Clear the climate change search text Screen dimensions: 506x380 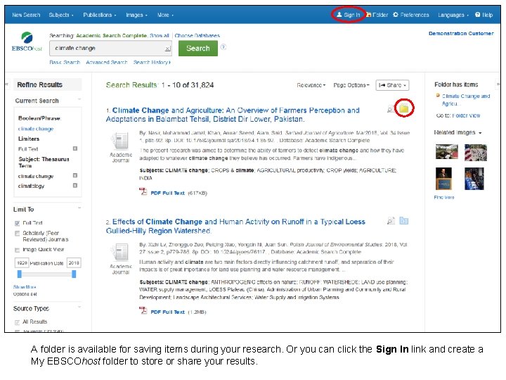tap(167, 49)
